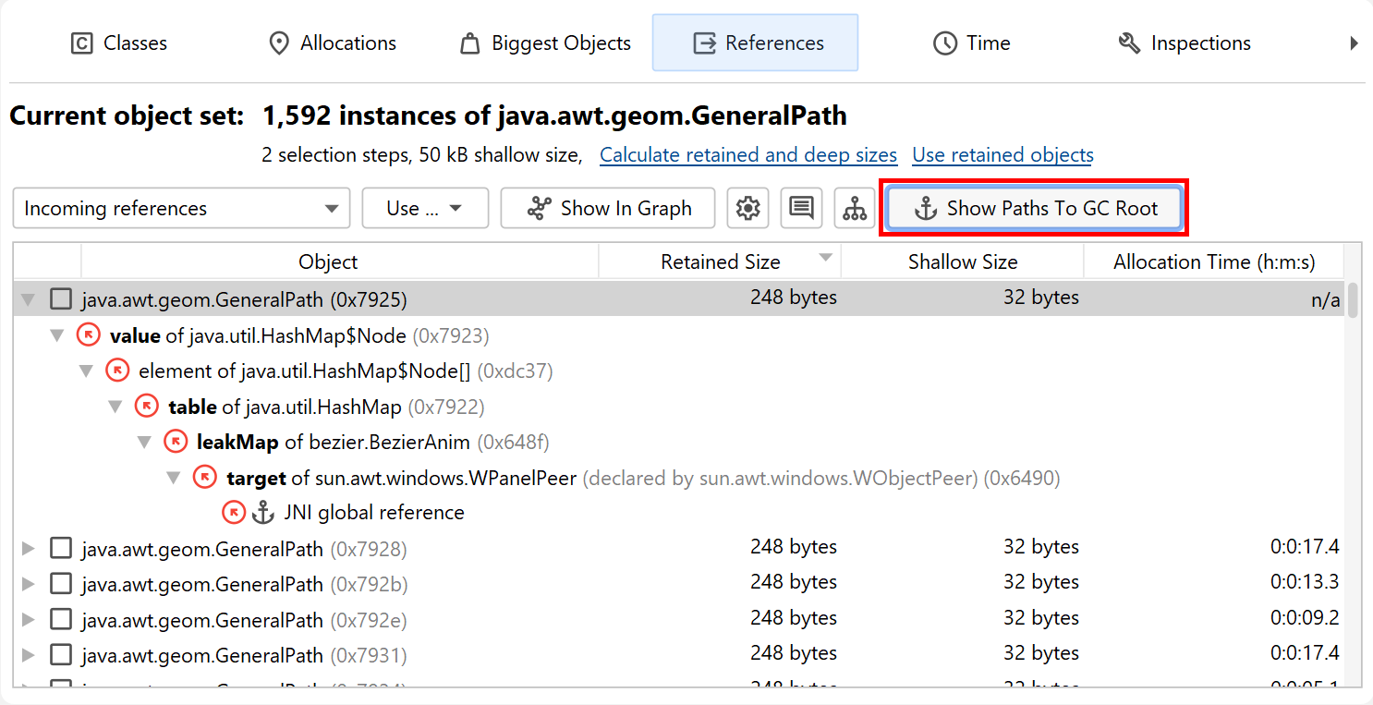Check the GeneralPath (0x7928) checkbox

[x=61, y=549]
